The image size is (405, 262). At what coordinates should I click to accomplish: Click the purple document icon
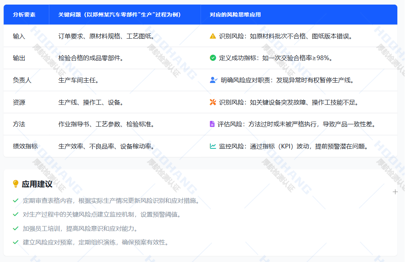pyautogui.click(x=212, y=124)
